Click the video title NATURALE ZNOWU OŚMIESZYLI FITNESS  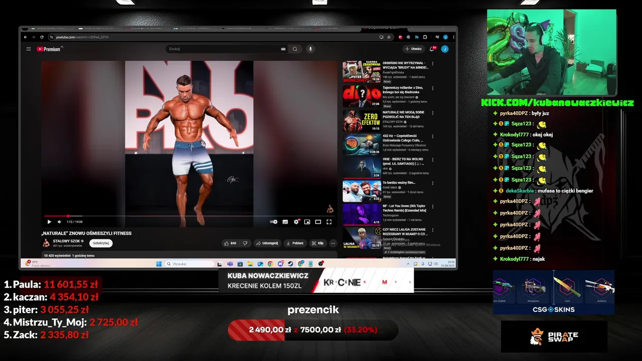tap(86, 233)
